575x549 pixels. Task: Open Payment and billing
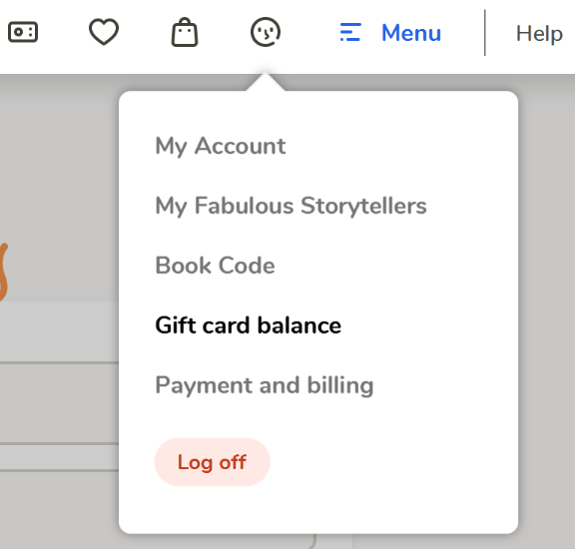(x=265, y=385)
